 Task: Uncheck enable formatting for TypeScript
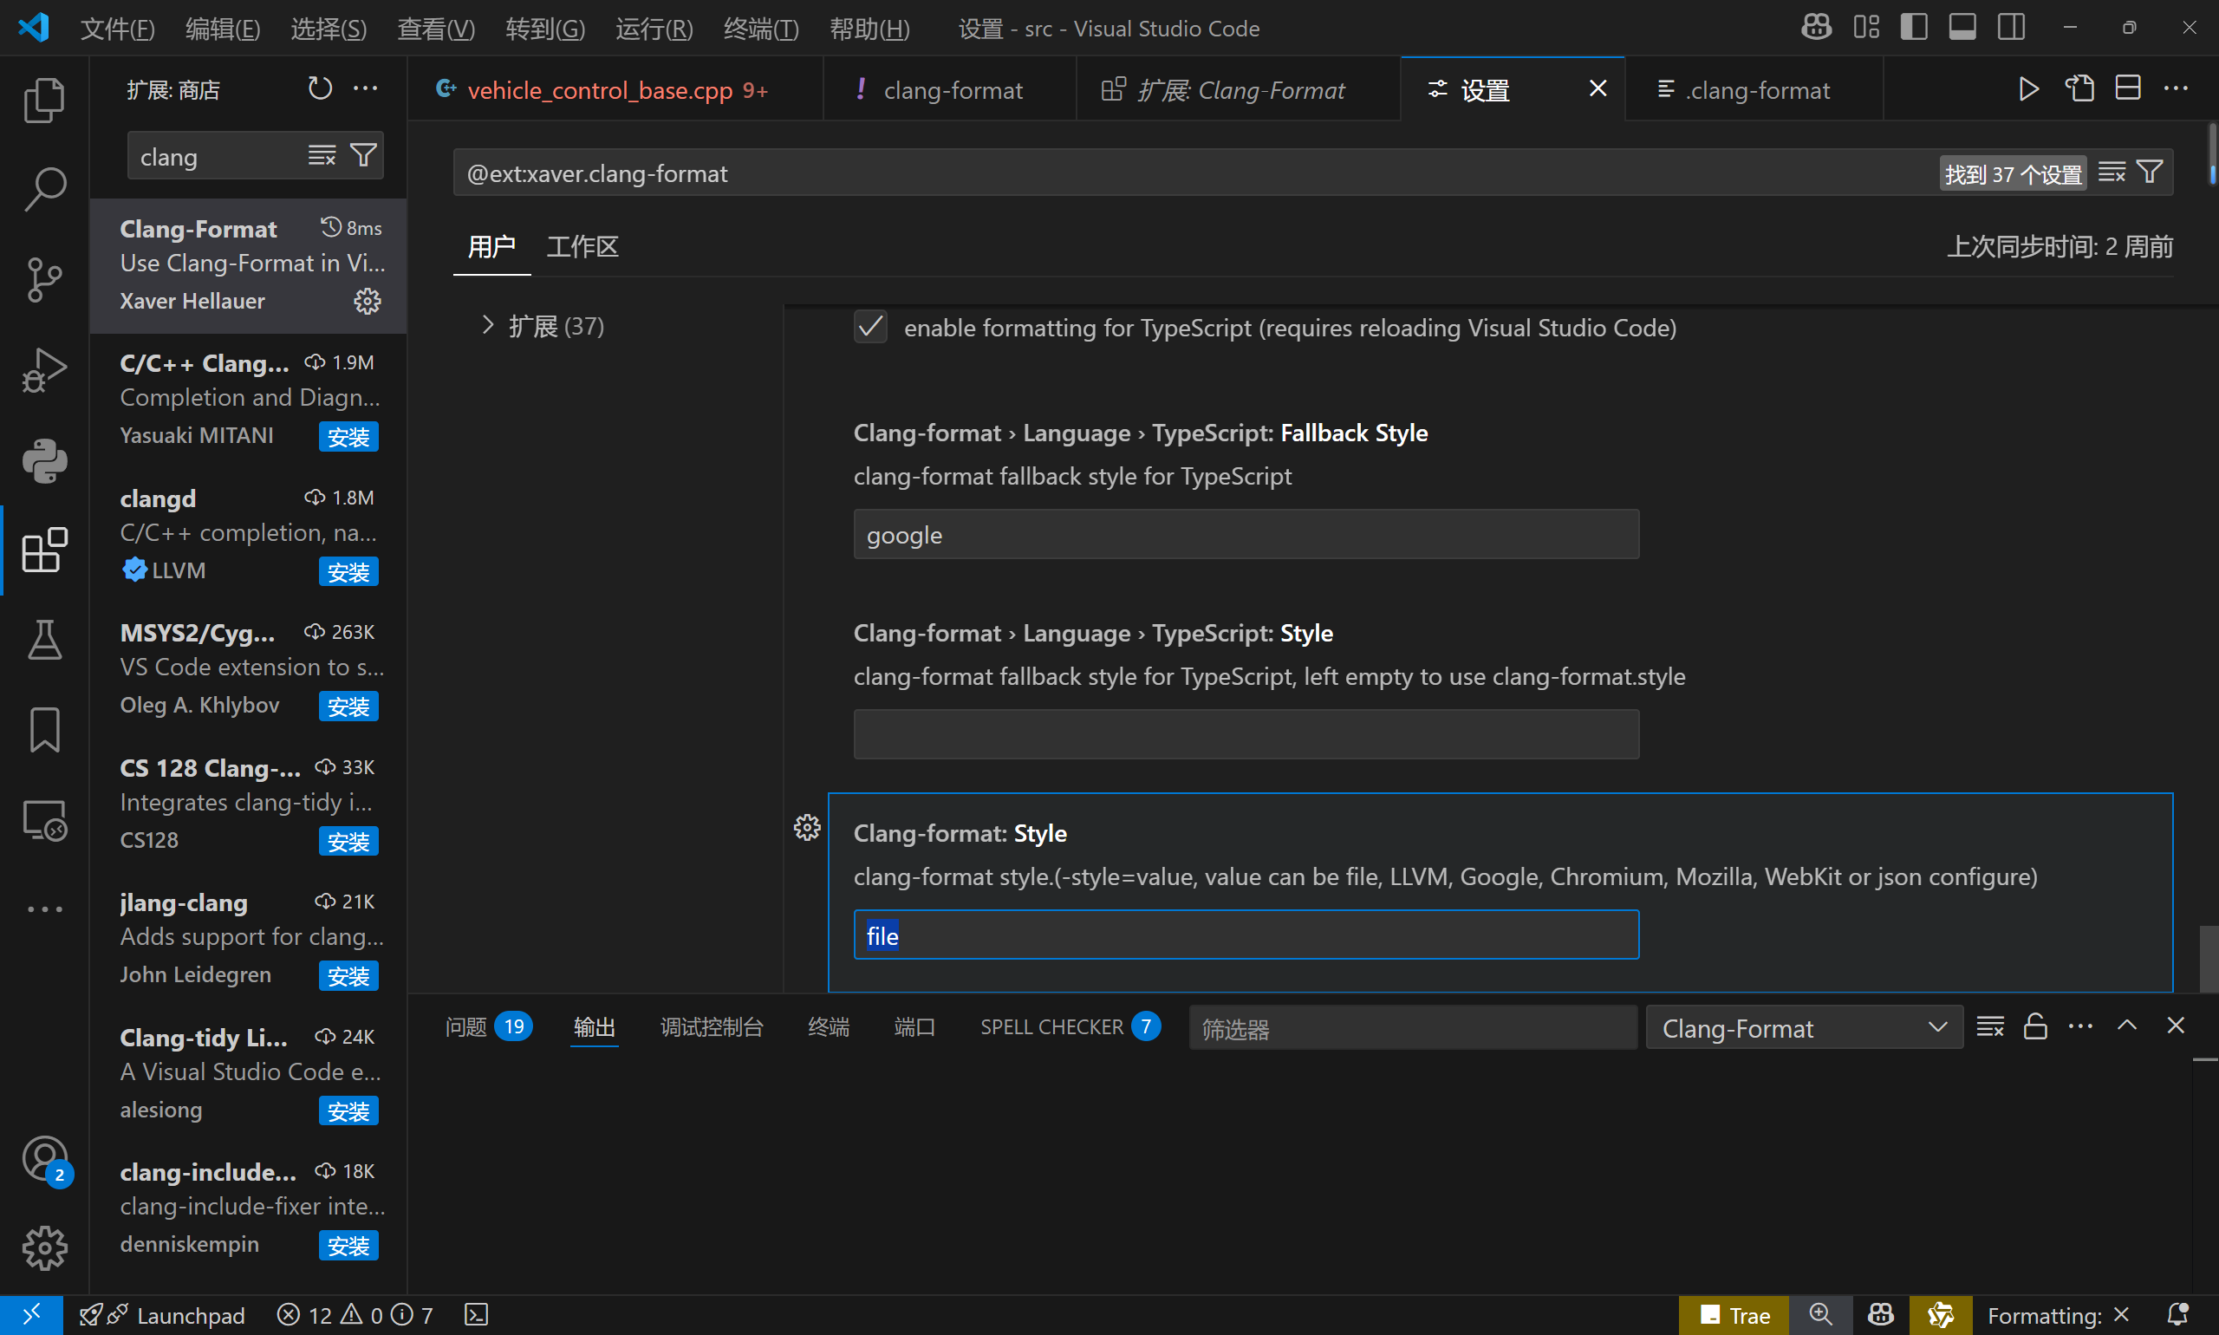click(x=869, y=327)
